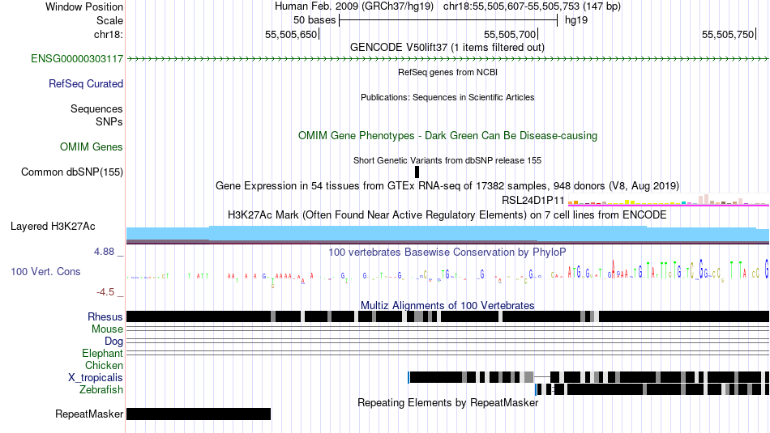Viewport: 770px width, 433px height.
Task: Click the RefSeq genes from NCBI title
Action: click(x=447, y=72)
